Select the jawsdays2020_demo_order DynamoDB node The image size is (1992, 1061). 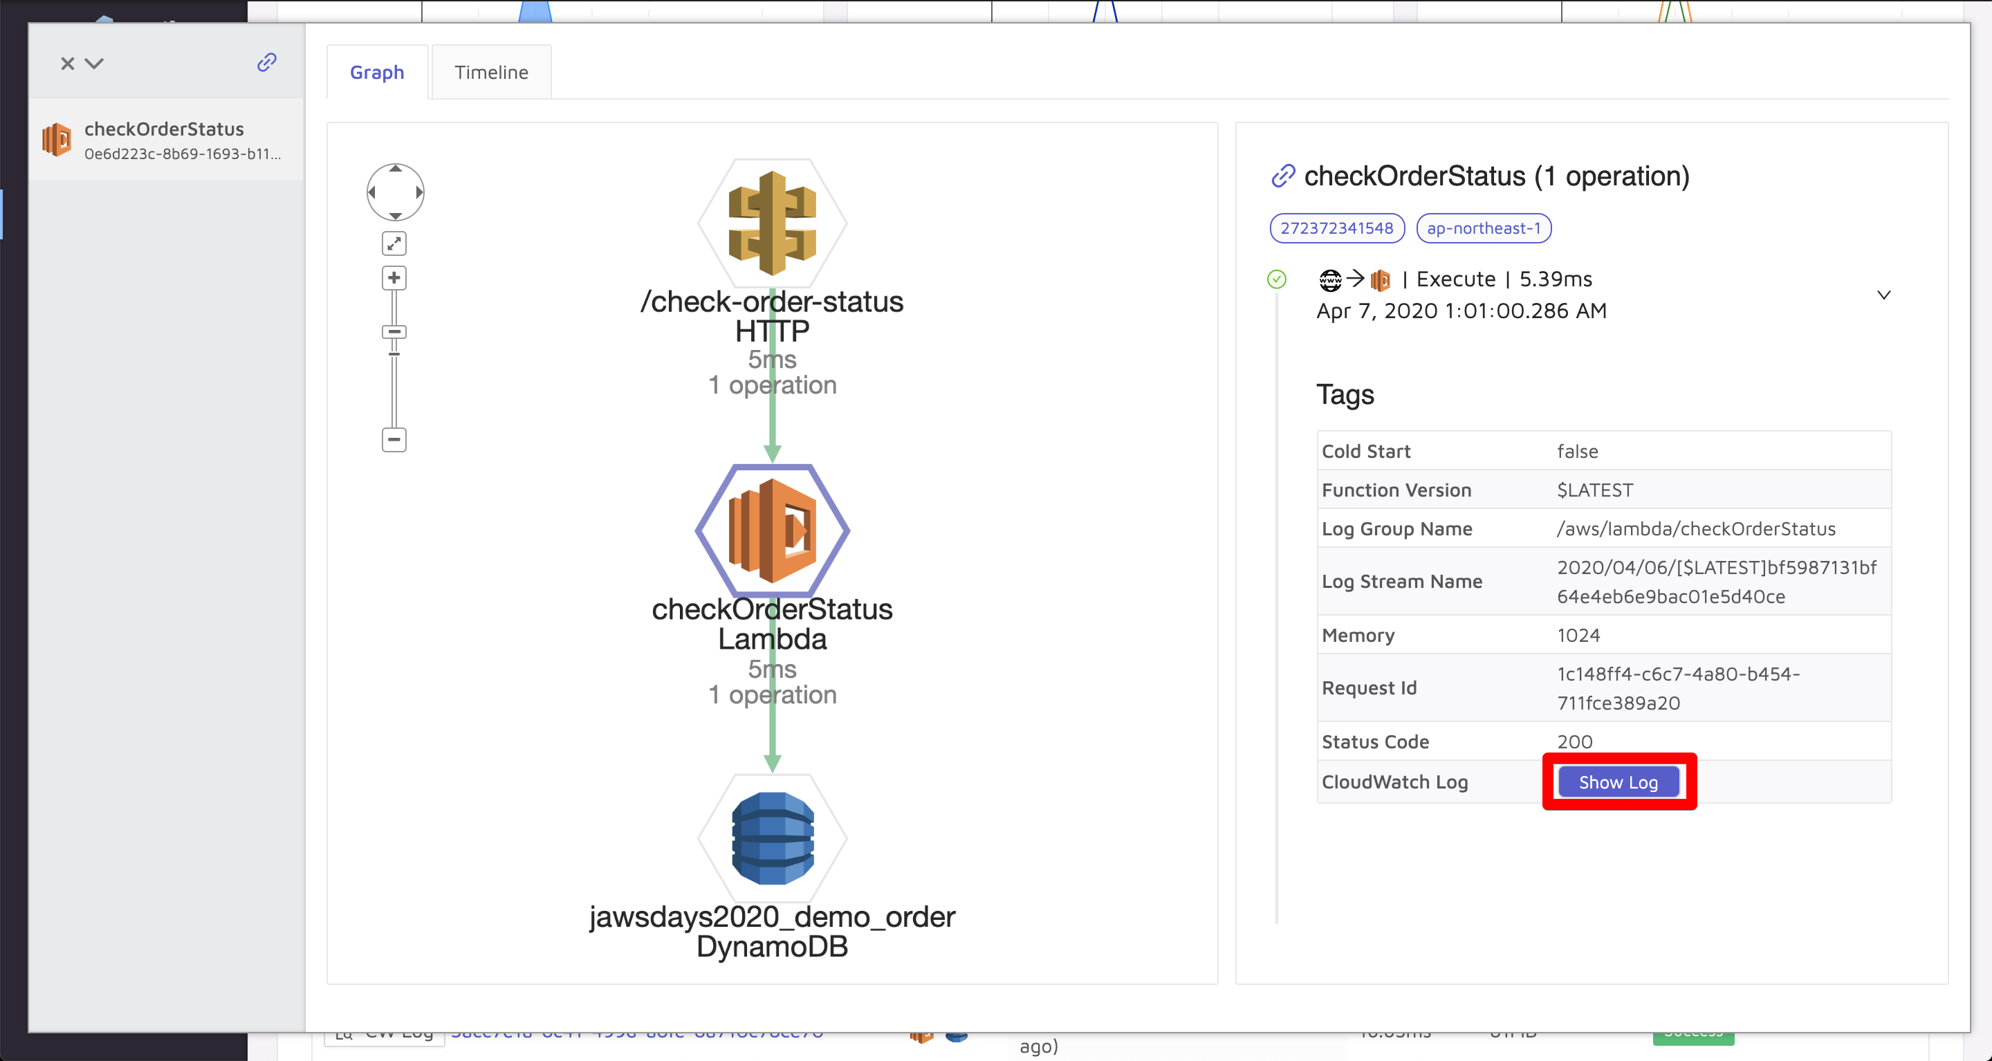[772, 838]
